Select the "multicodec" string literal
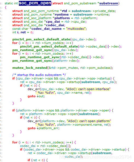The image size is (134, 162). [76, 29]
